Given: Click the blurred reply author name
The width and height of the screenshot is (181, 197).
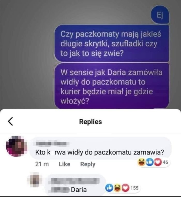Looking at the screenshot, I should (x=74, y=181).
